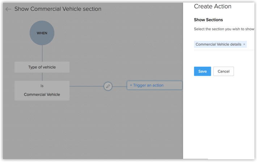
Task: Click the Show Commercial Vehicle section title
Action: [58, 9]
